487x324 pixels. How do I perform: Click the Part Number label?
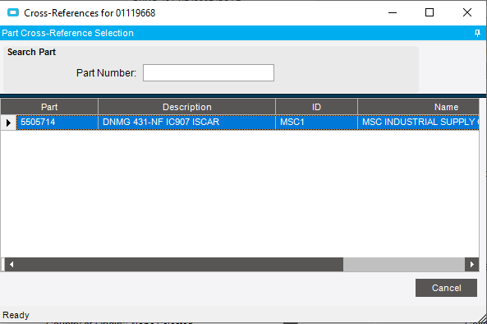point(106,73)
